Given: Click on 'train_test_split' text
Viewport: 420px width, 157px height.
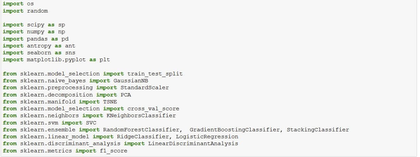Looking at the screenshot, I should click(155, 74).
